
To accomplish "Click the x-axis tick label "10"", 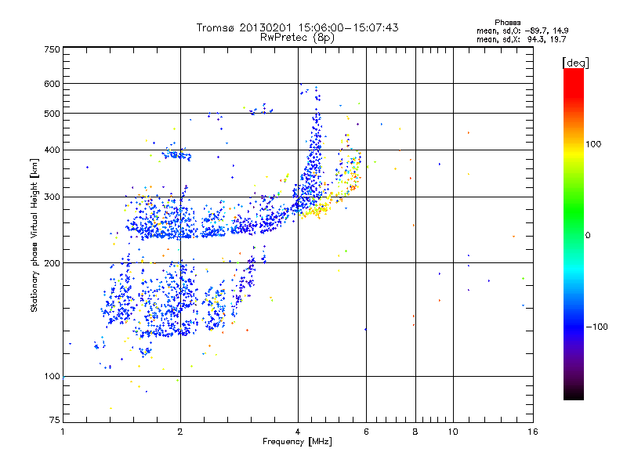I will coord(453,432).
